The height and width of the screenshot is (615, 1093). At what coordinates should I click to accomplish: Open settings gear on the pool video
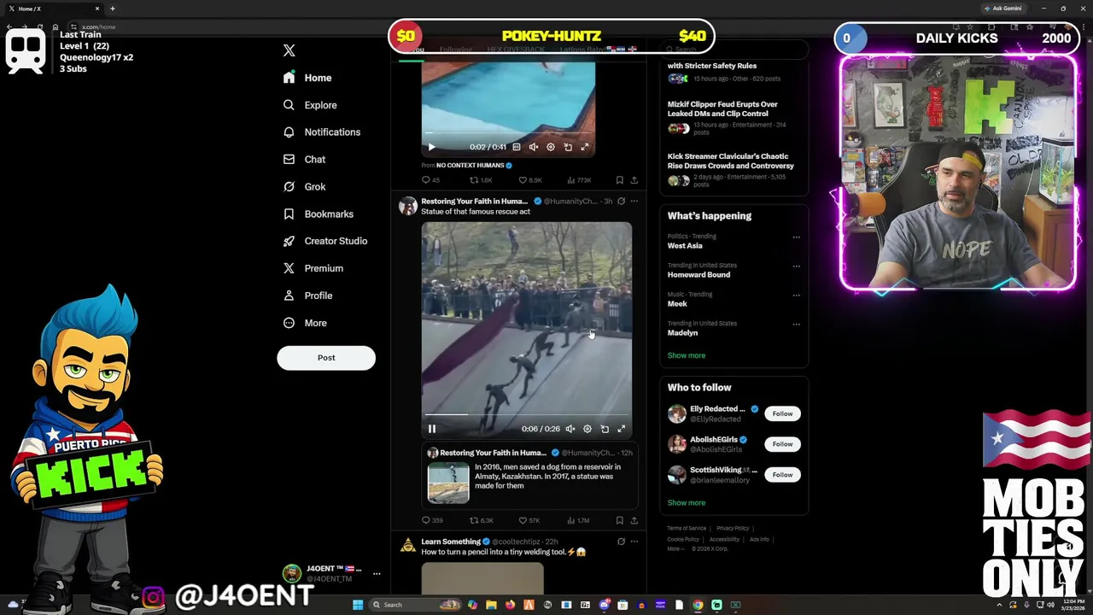551,147
